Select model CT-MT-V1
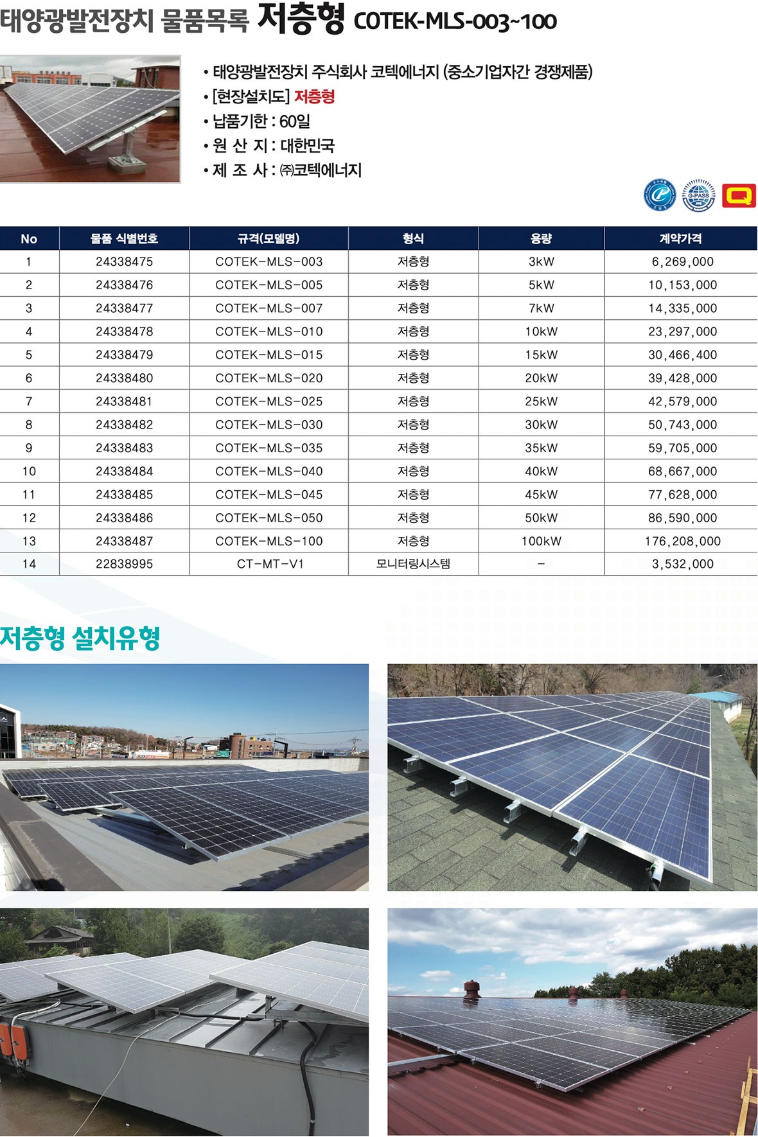Screen dimensions: 758x1137 270,564
